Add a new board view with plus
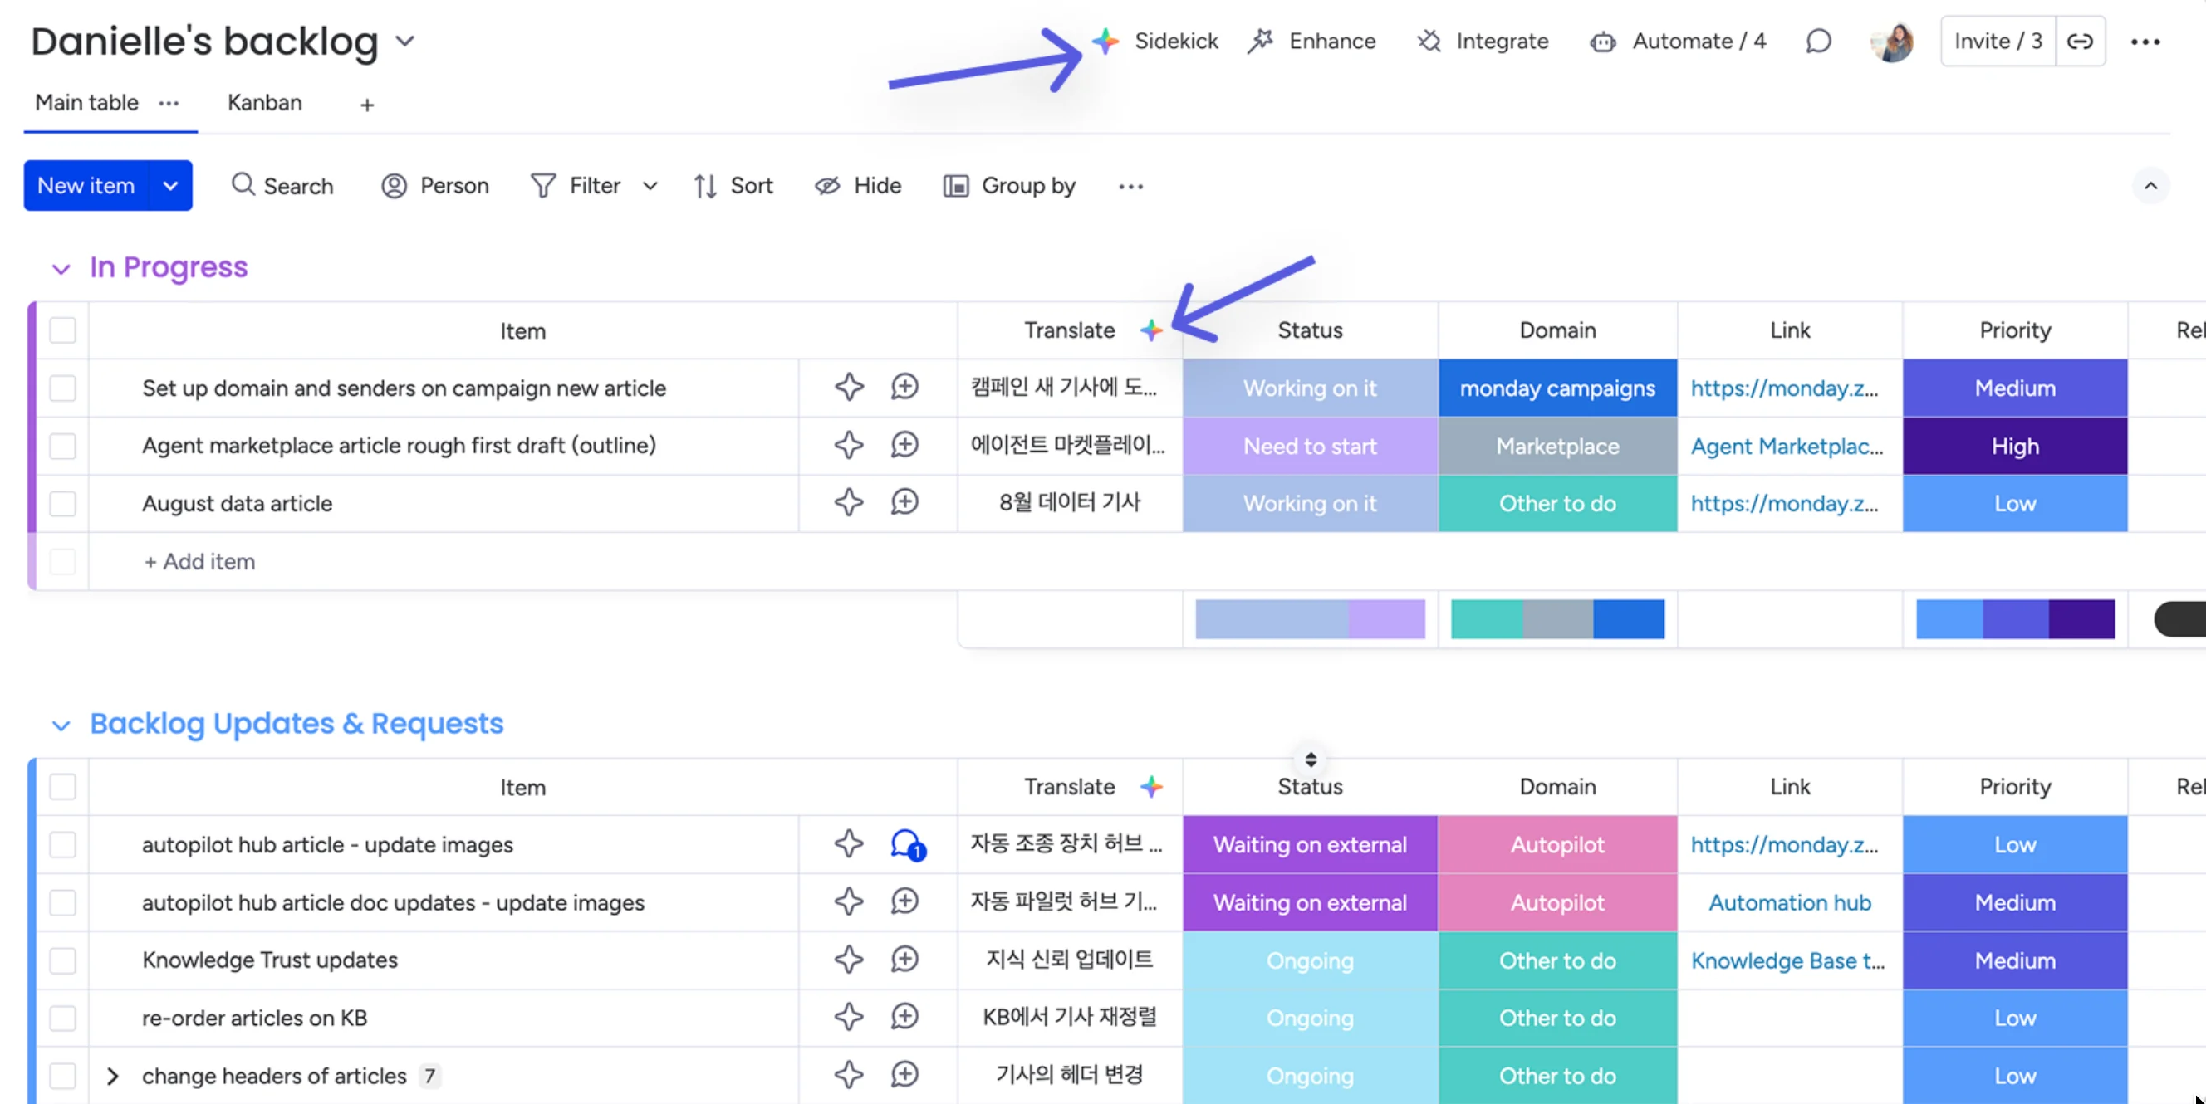The width and height of the screenshot is (2206, 1104). click(x=366, y=105)
